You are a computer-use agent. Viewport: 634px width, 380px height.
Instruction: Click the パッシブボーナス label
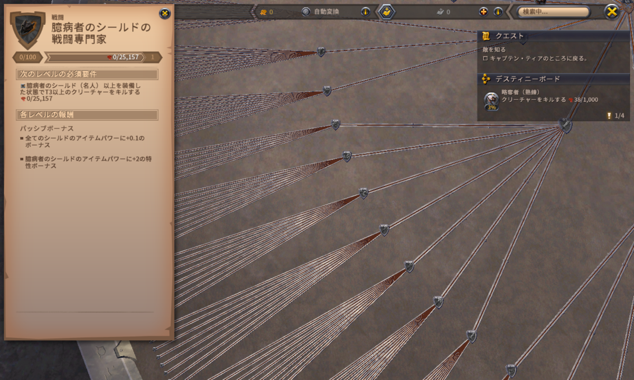click(46, 128)
